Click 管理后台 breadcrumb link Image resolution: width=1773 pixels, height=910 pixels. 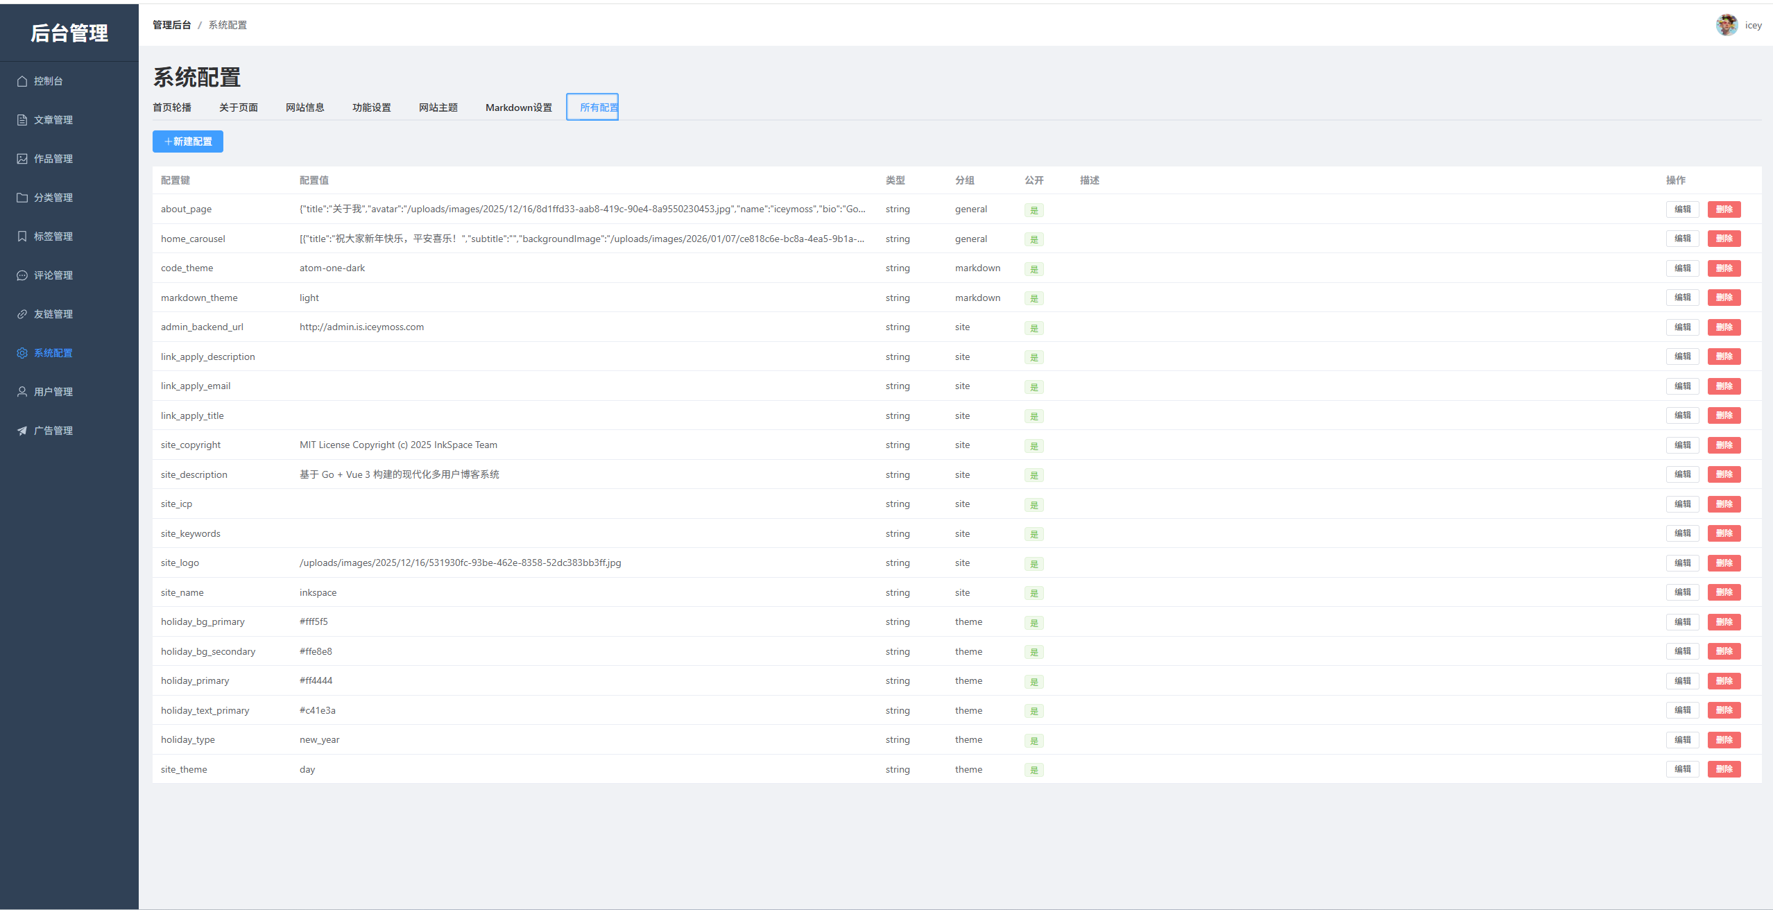172,25
